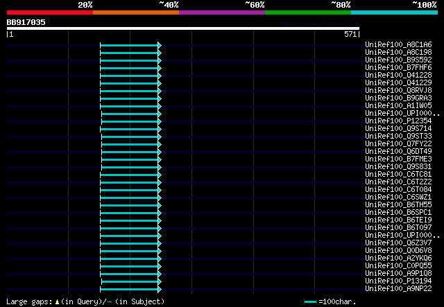Open the UniRef100_A8C198 hit label
This screenshot has width=444, height=307.
pyautogui.click(x=398, y=53)
